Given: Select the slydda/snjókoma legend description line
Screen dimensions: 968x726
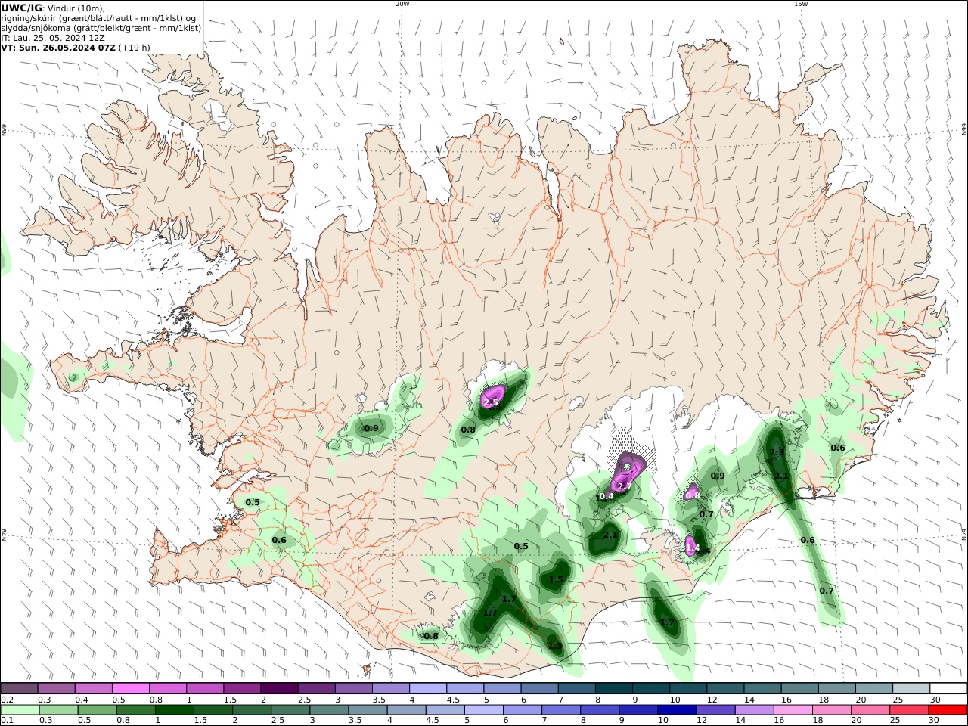Looking at the screenshot, I should point(101,28).
